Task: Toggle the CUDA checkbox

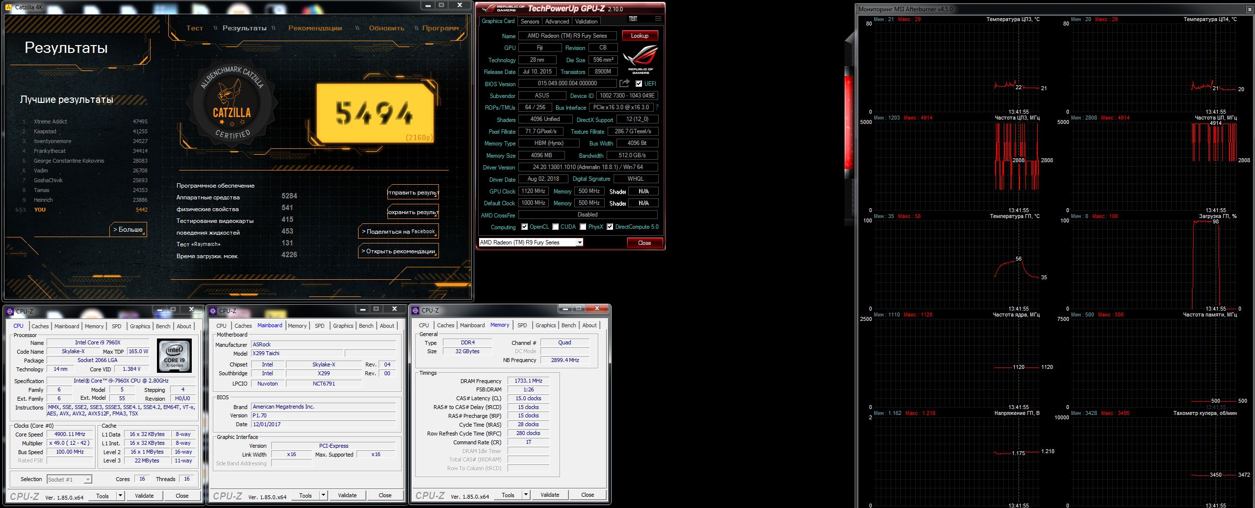Action: 555,227
